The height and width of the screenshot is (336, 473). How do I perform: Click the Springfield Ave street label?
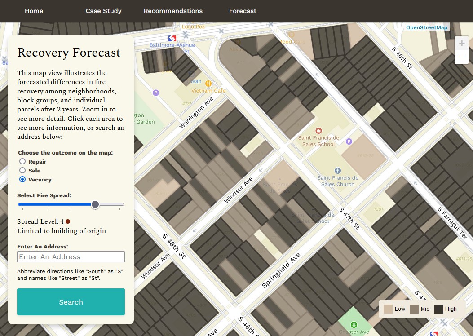(x=281, y=270)
